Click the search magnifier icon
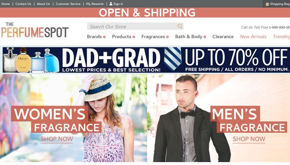The image size is (290, 165). 180,26
